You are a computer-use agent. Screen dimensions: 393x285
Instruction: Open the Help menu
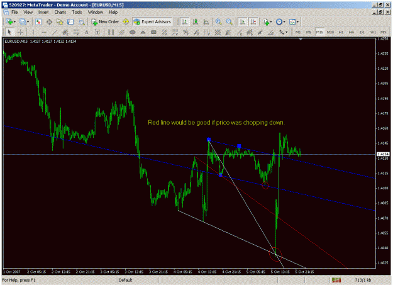click(x=113, y=12)
